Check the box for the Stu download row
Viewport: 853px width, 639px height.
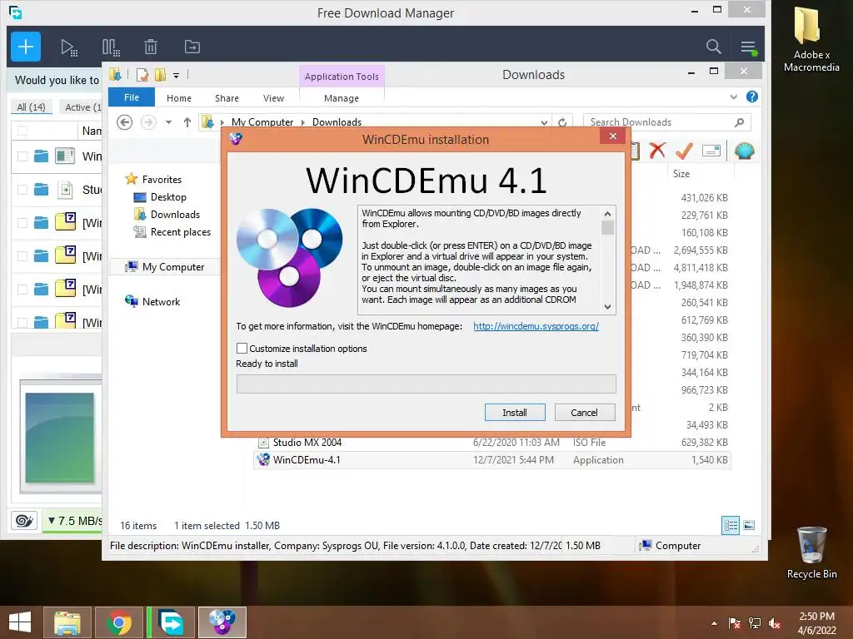click(x=22, y=190)
